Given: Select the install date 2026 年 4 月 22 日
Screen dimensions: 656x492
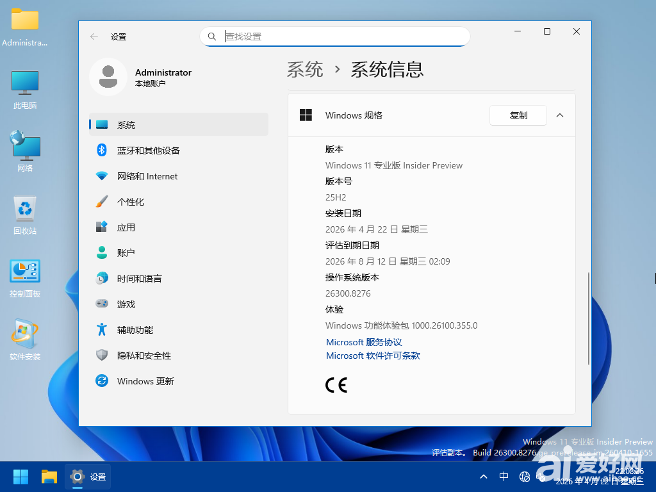Looking at the screenshot, I should pos(377,229).
